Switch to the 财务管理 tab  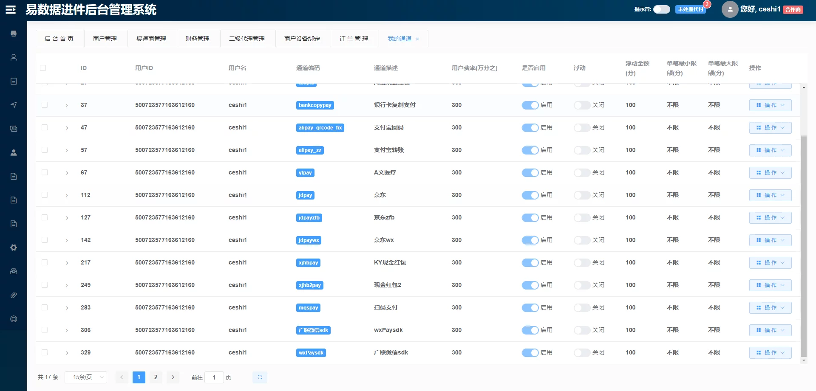198,39
